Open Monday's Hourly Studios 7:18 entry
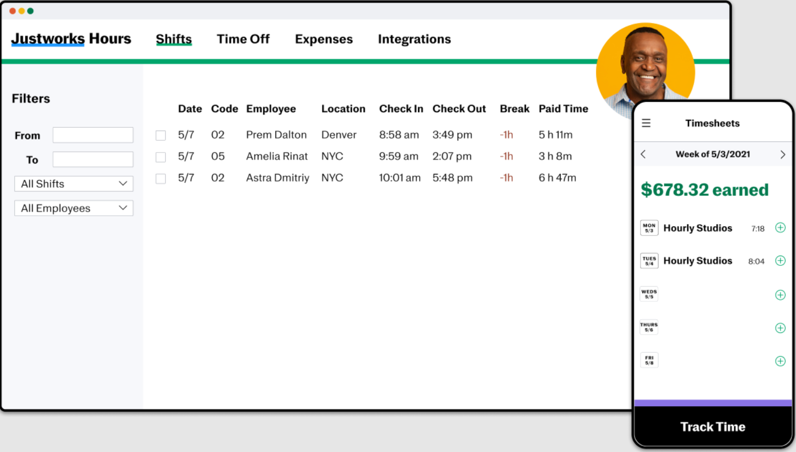Viewport: 796px width, 452px height. pyautogui.click(x=713, y=228)
